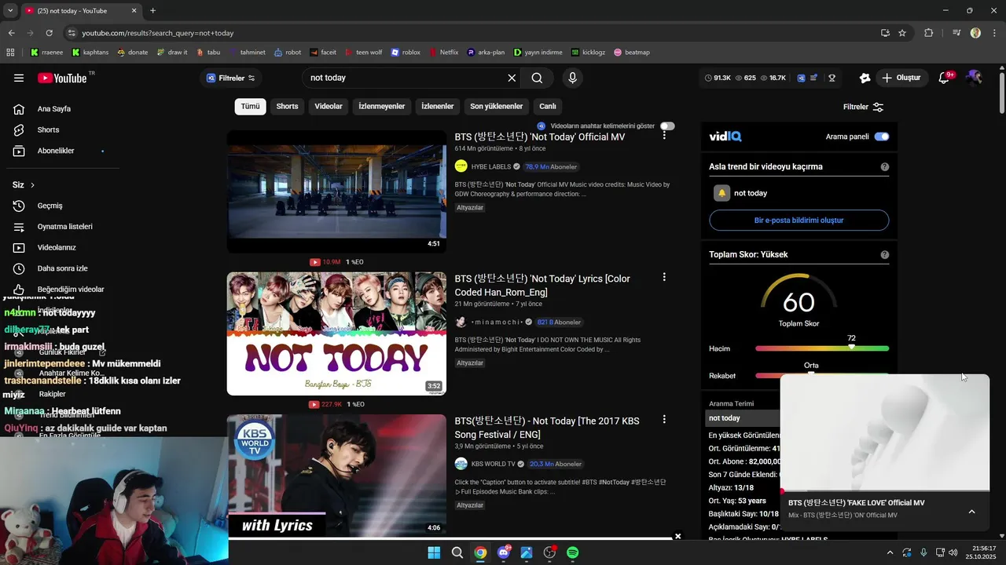The height and width of the screenshot is (565, 1006).
Task: Select the 'Tümü' filter chip
Action: pos(250,107)
